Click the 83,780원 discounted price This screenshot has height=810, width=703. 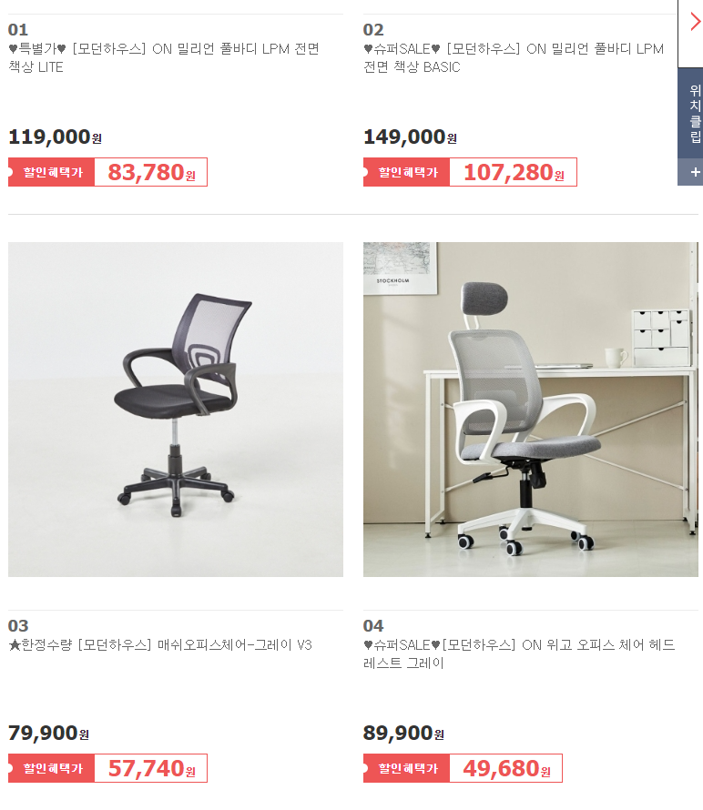[151, 172]
